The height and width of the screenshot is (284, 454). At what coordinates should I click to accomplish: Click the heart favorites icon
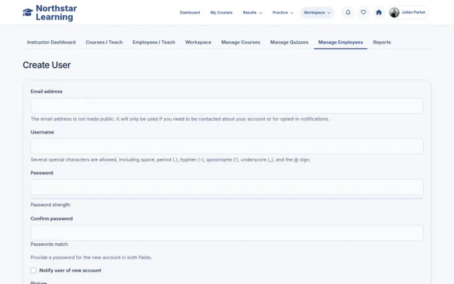pyautogui.click(x=363, y=12)
